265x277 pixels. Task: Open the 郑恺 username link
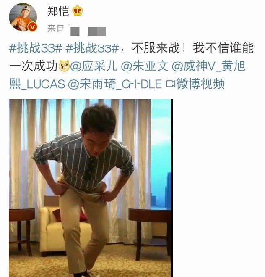pyautogui.click(x=58, y=11)
